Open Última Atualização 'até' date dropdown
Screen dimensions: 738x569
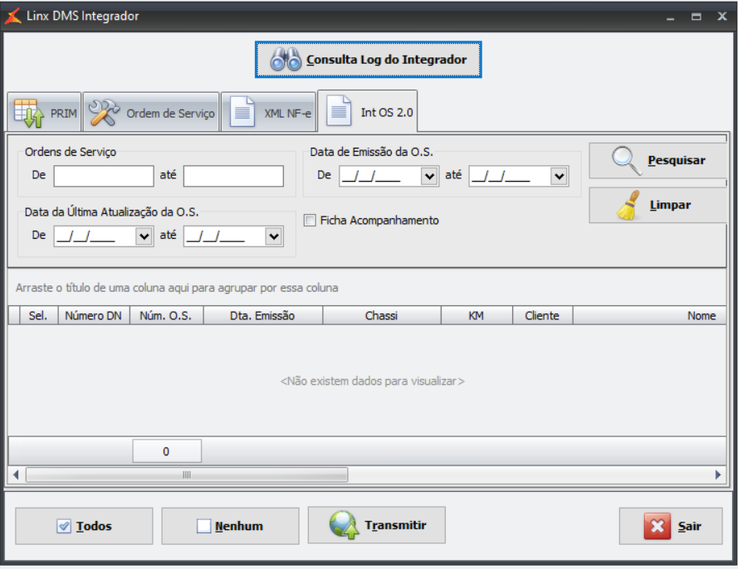[273, 236]
